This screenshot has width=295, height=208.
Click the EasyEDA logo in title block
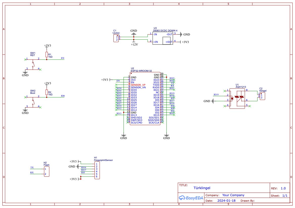tap(191, 198)
